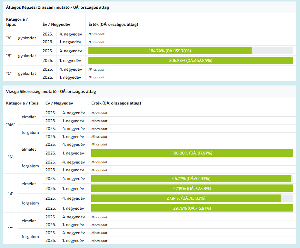Screen dimensions: 300x248
Task: Select the "AM" category cell
Action: tap(10, 124)
